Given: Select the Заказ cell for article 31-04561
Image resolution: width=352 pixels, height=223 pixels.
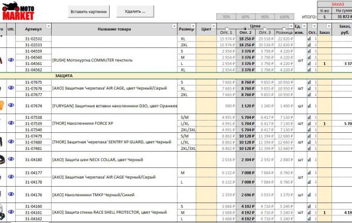Looking at the screenshot, I should tap(324, 64).
